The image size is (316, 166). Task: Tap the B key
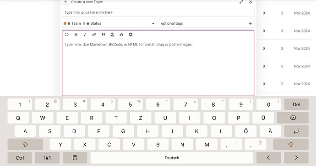[x=158, y=144]
